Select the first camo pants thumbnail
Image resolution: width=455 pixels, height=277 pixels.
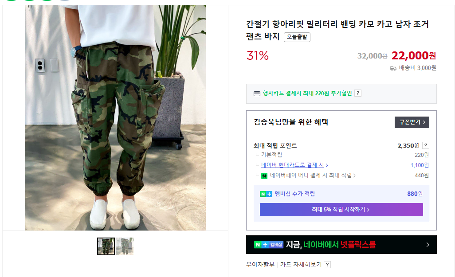click(106, 246)
